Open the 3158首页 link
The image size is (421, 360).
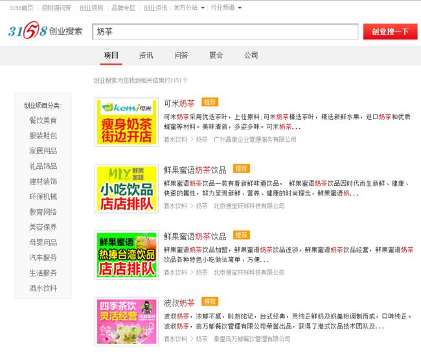(x=21, y=8)
